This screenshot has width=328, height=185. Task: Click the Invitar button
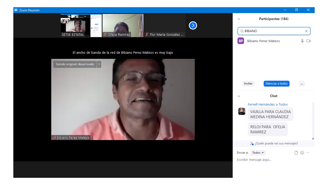point(248,84)
